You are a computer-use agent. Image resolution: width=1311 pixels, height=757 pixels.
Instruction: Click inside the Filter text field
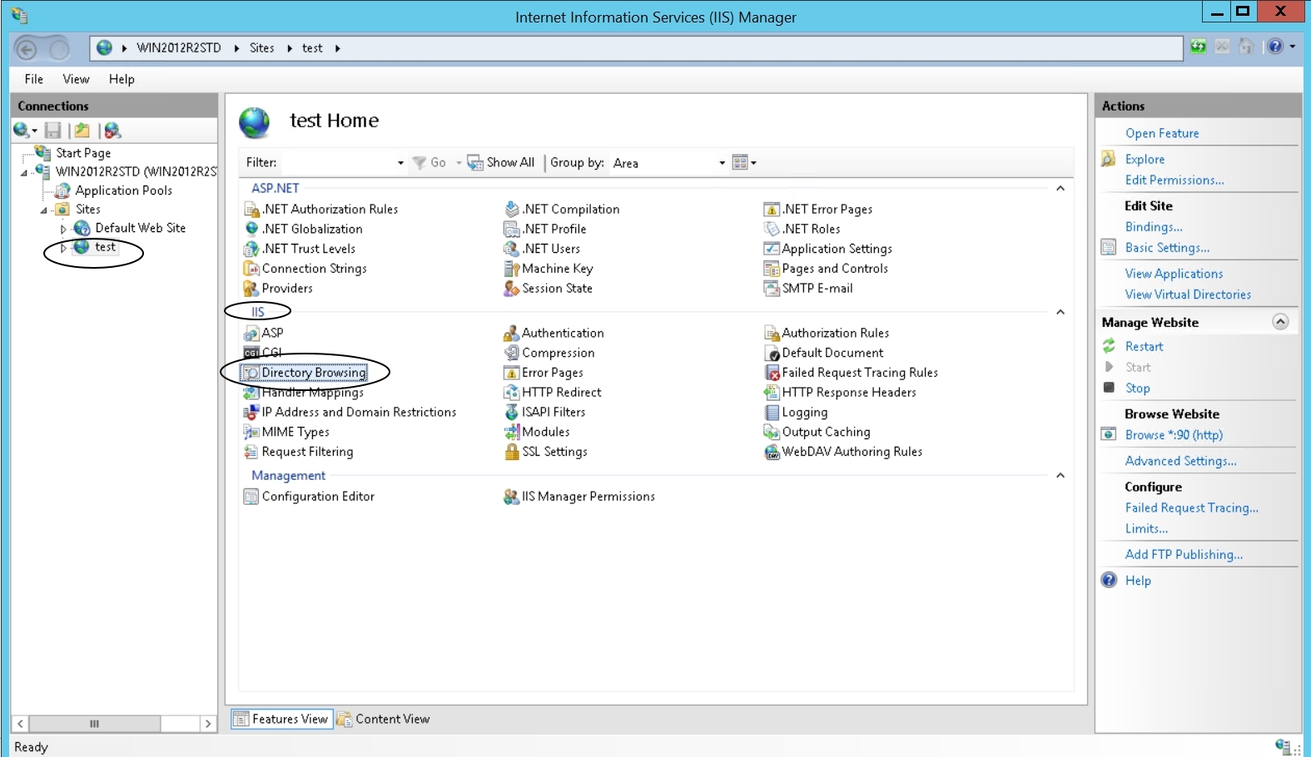[336, 163]
